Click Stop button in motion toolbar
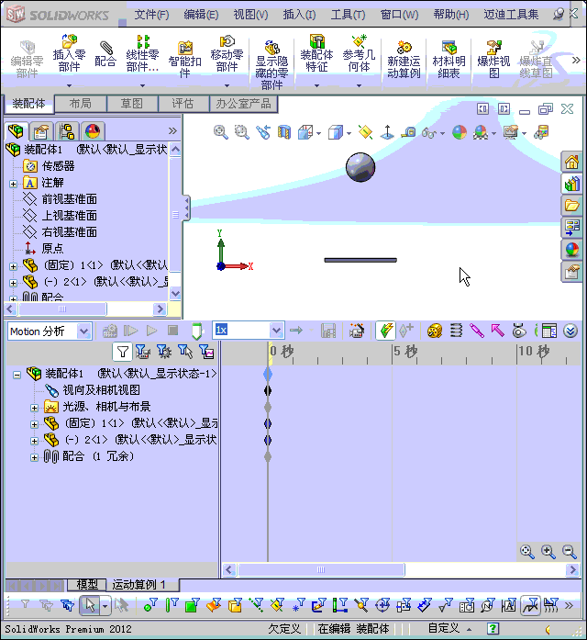 (x=172, y=331)
